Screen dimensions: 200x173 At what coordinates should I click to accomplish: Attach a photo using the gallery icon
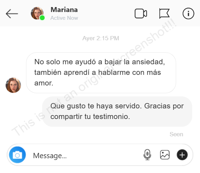coord(165,155)
